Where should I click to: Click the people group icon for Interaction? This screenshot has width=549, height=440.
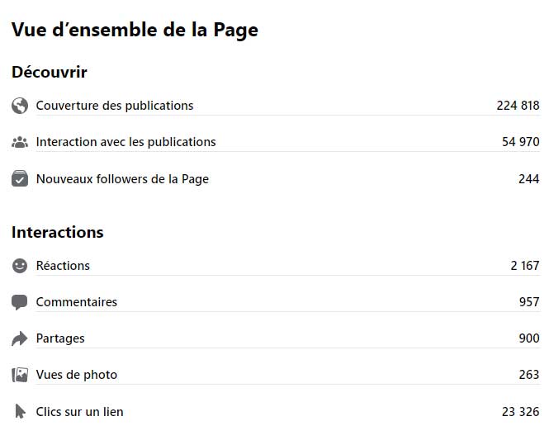coord(20,142)
